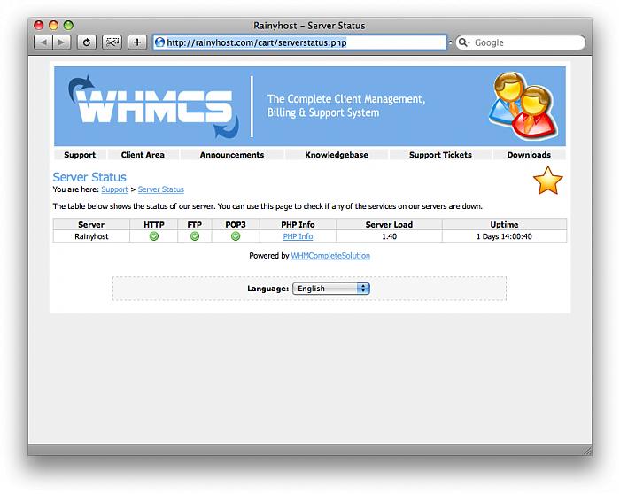Click the uptime value 1 Days 14:00:40
This screenshot has width=620, height=494.
point(504,236)
